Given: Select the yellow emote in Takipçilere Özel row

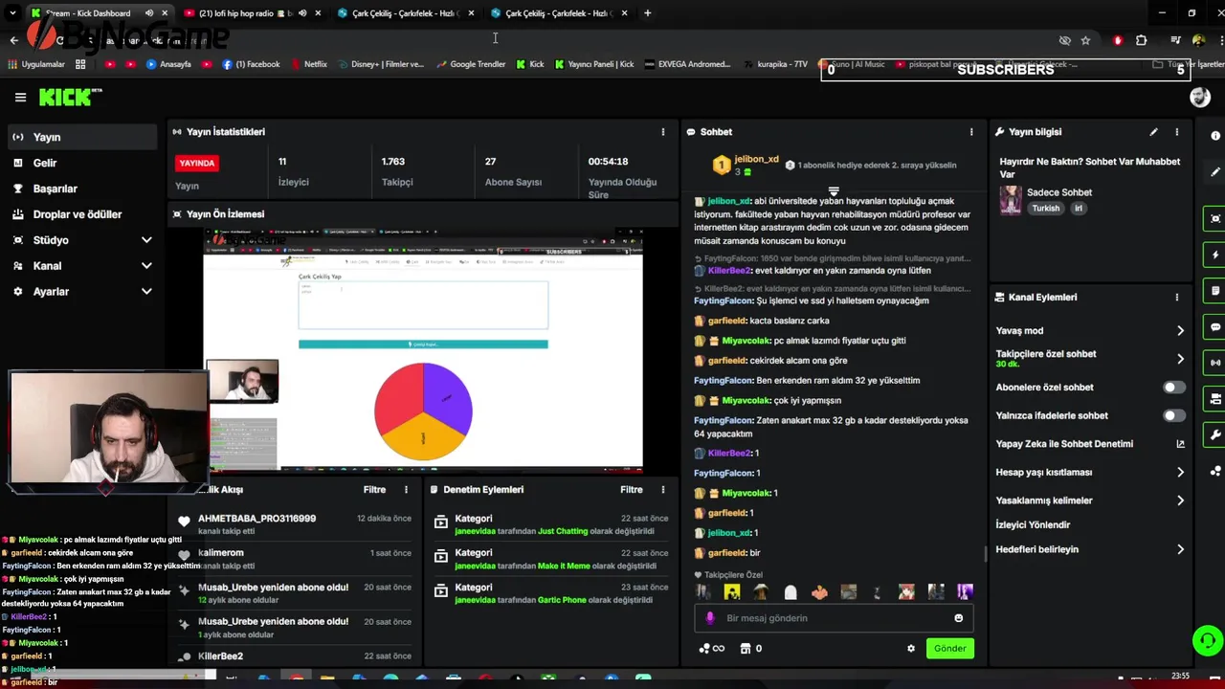Looking at the screenshot, I should 732,592.
